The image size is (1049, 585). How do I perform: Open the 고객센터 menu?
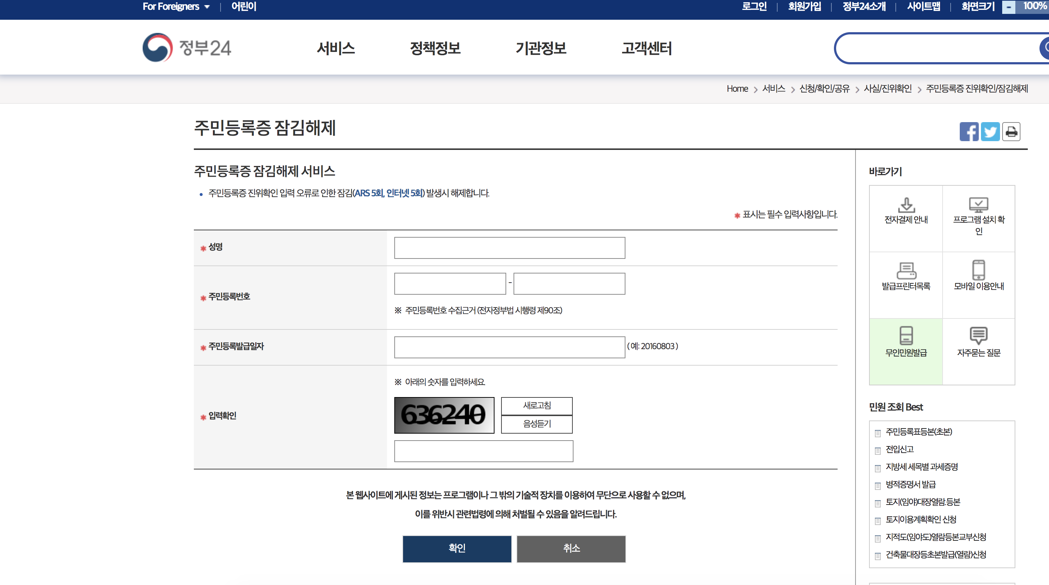[647, 48]
